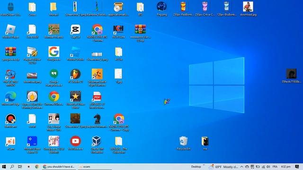Screen dimensions: 303x170
Task: Open the BTS folder
Action: point(140,9)
